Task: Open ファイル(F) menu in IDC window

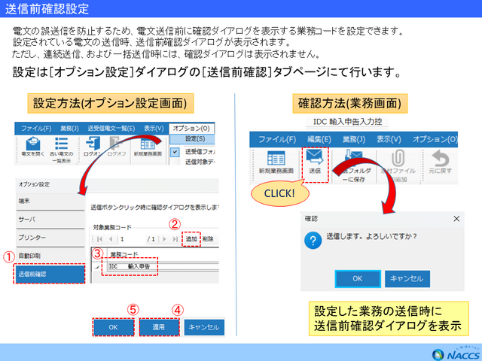Action: (x=277, y=139)
